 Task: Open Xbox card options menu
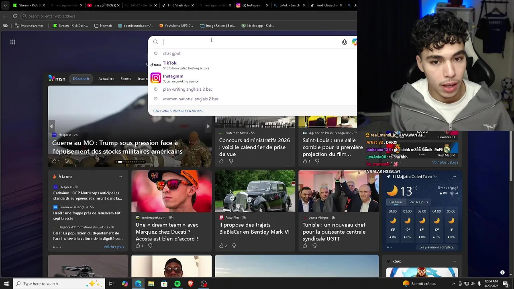454,261
